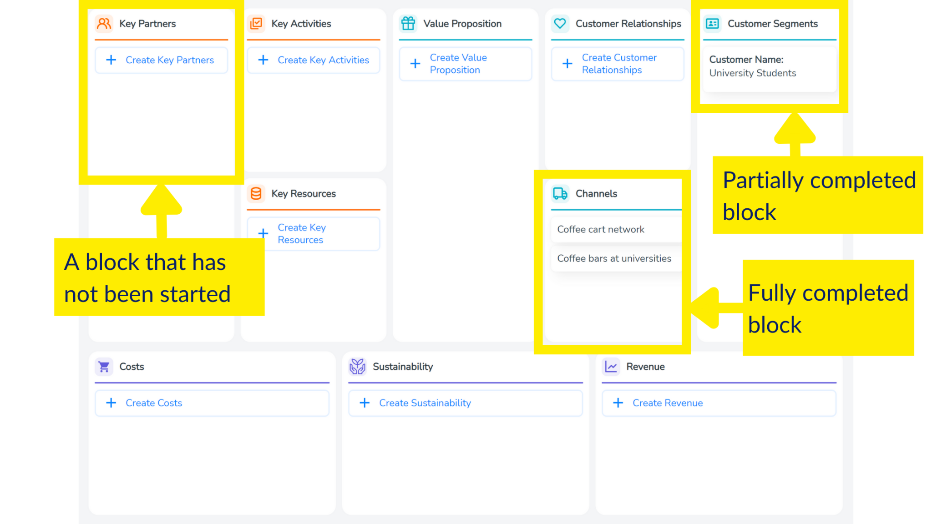The height and width of the screenshot is (524, 932).
Task: Click the Customer Relationships heart icon
Action: click(x=560, y=24)
